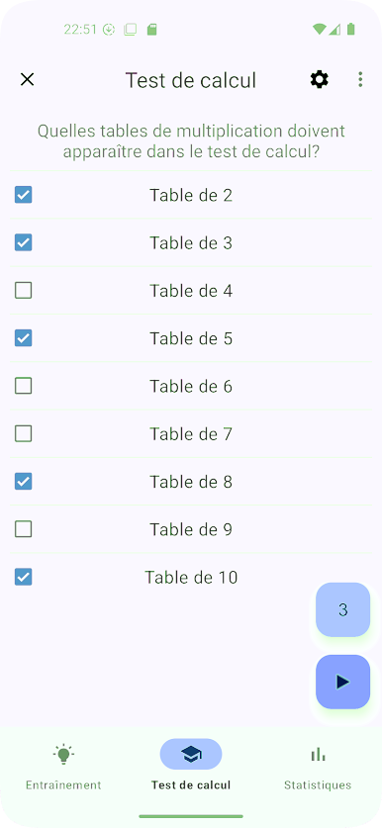Select the Table de 9 checkbox
Screen dimensions: 382x828
[x=23, y=529]
